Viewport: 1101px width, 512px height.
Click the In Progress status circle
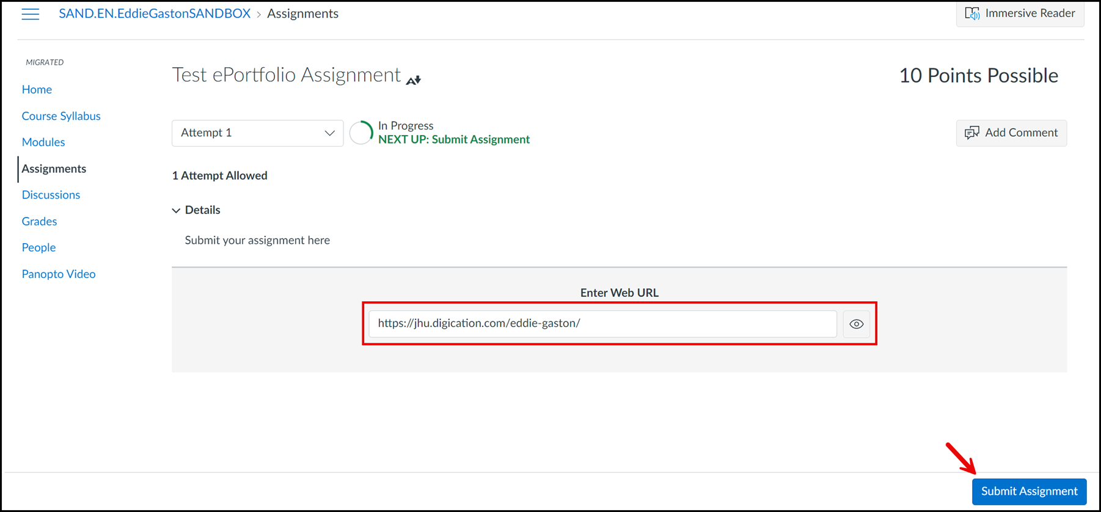click(x=361, y=133)
